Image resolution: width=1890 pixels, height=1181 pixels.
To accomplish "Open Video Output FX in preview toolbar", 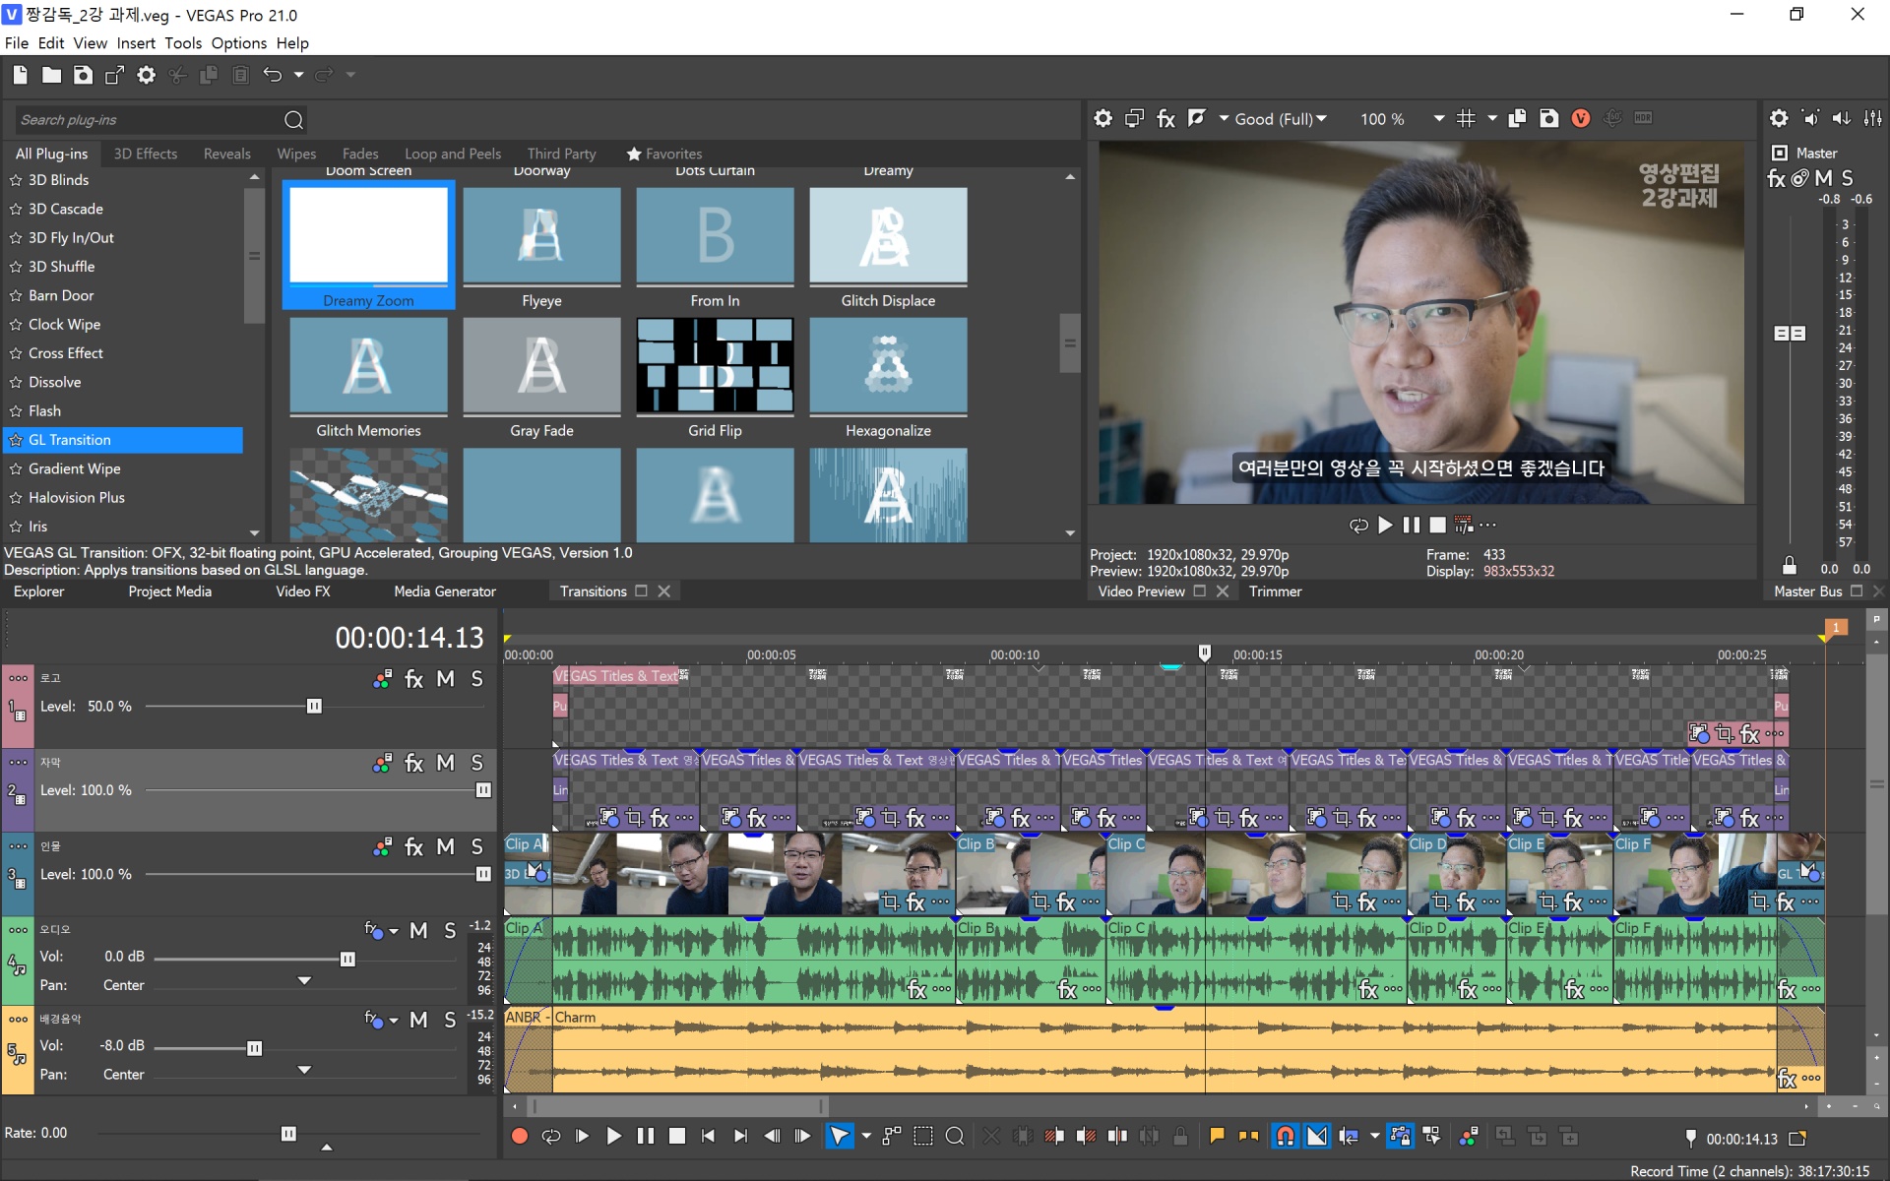I will tap(1165, 119).
